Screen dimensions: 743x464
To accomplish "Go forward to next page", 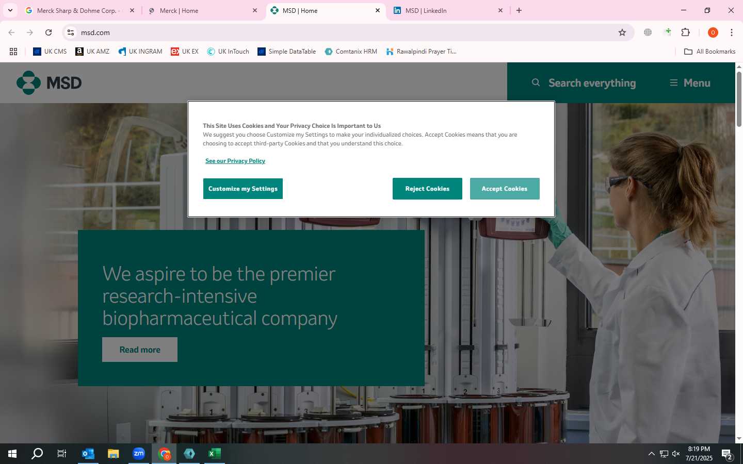I will pyautogui.click(x=30, y=32).
